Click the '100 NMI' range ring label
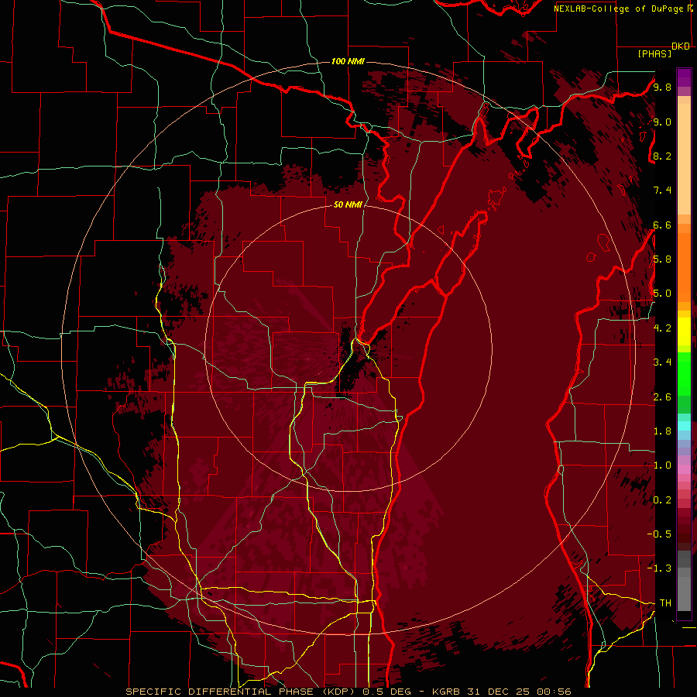 [x=348, y=61]
